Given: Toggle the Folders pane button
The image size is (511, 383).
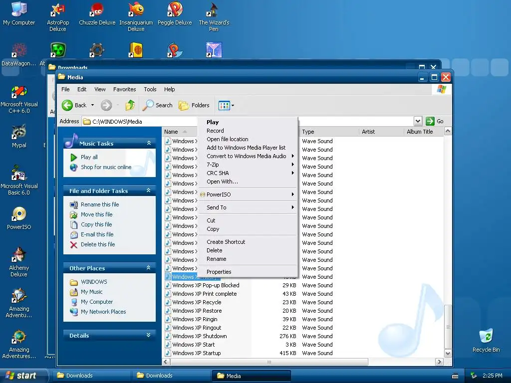Looking at the screenshot, I should (x=194, y=105).
